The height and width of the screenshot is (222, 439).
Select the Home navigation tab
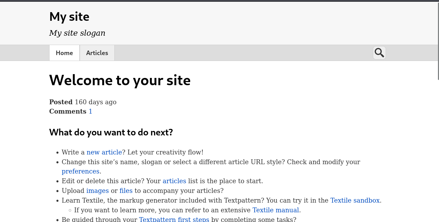tap(64, 53)
